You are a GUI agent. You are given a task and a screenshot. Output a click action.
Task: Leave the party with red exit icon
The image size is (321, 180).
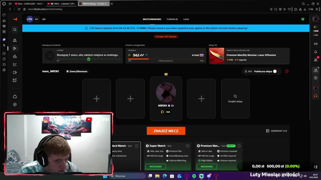tap(287, 71)
